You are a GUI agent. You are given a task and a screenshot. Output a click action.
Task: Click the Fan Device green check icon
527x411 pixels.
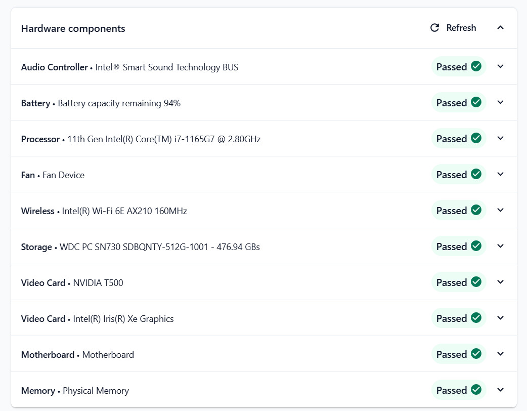(x=476, y=174)
